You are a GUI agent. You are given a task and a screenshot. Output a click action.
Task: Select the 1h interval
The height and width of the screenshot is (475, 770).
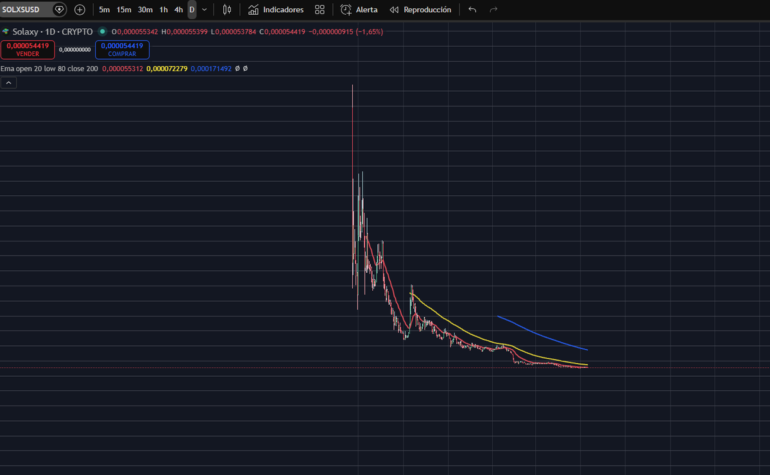tap(164, 10)
